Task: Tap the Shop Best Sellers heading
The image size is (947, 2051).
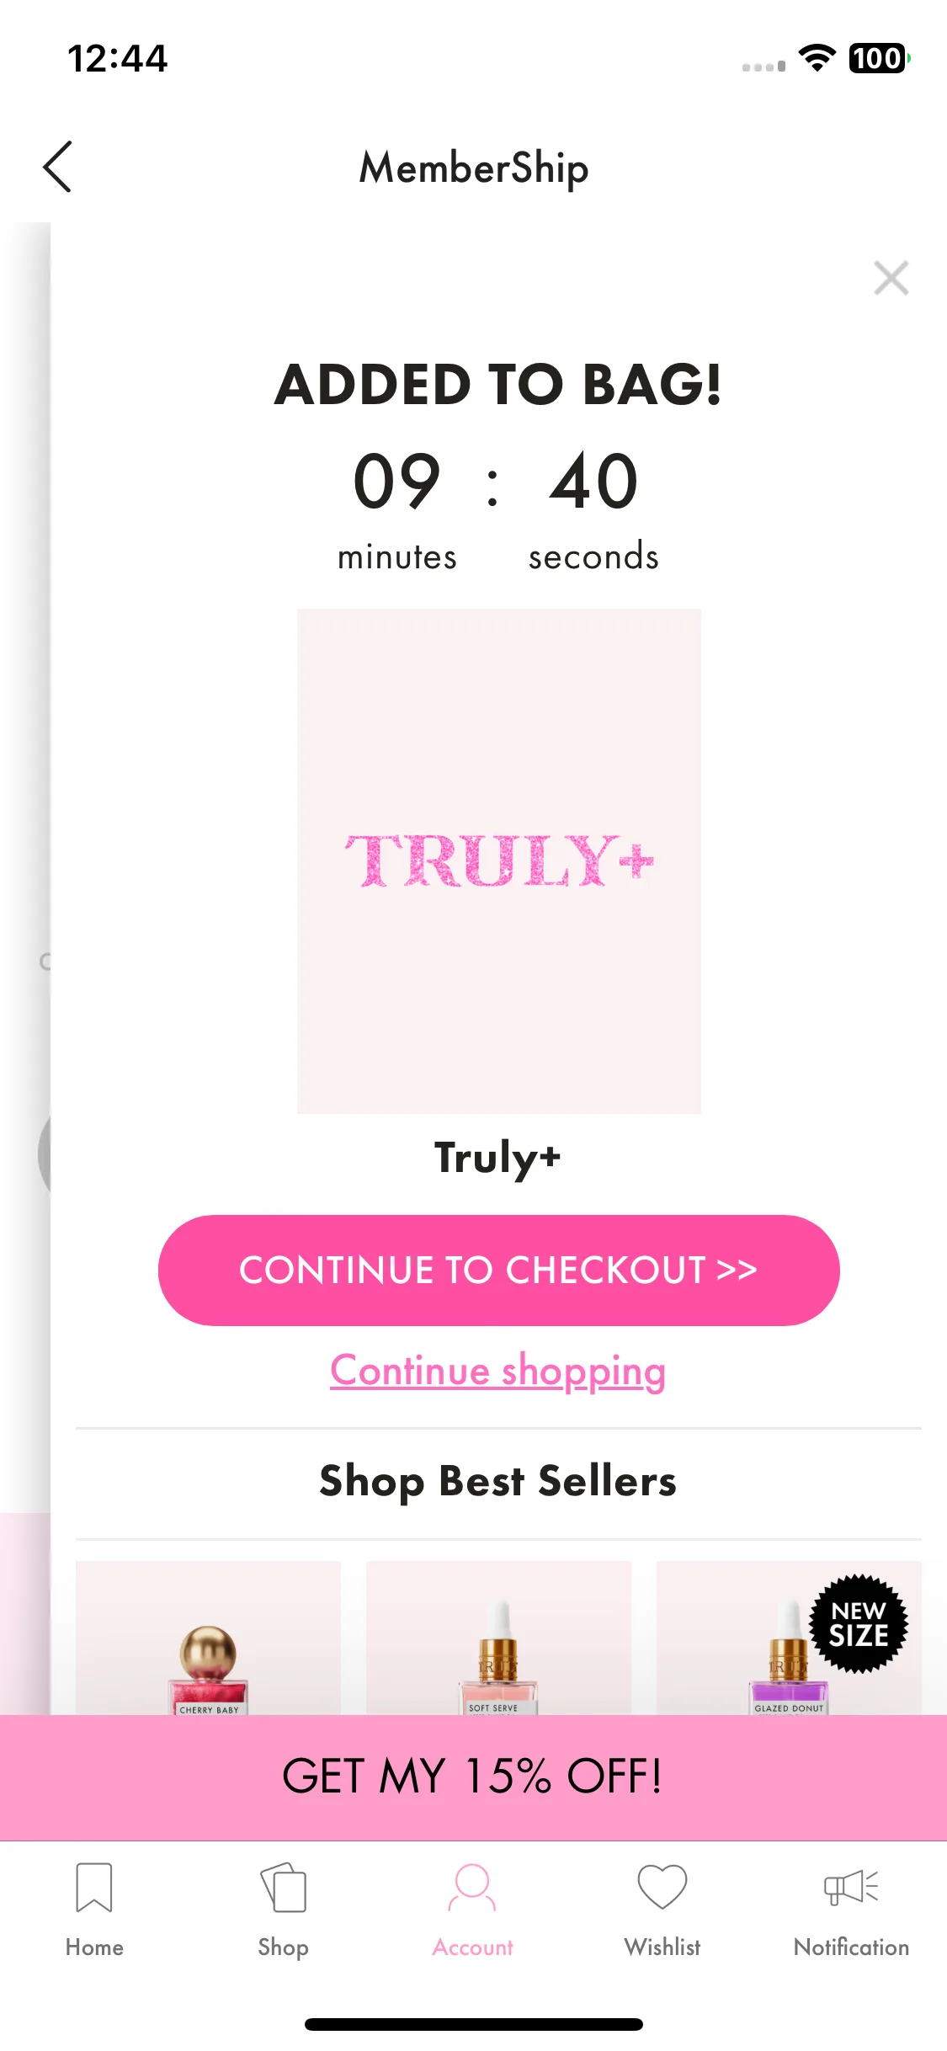Action: [498, 1482]
